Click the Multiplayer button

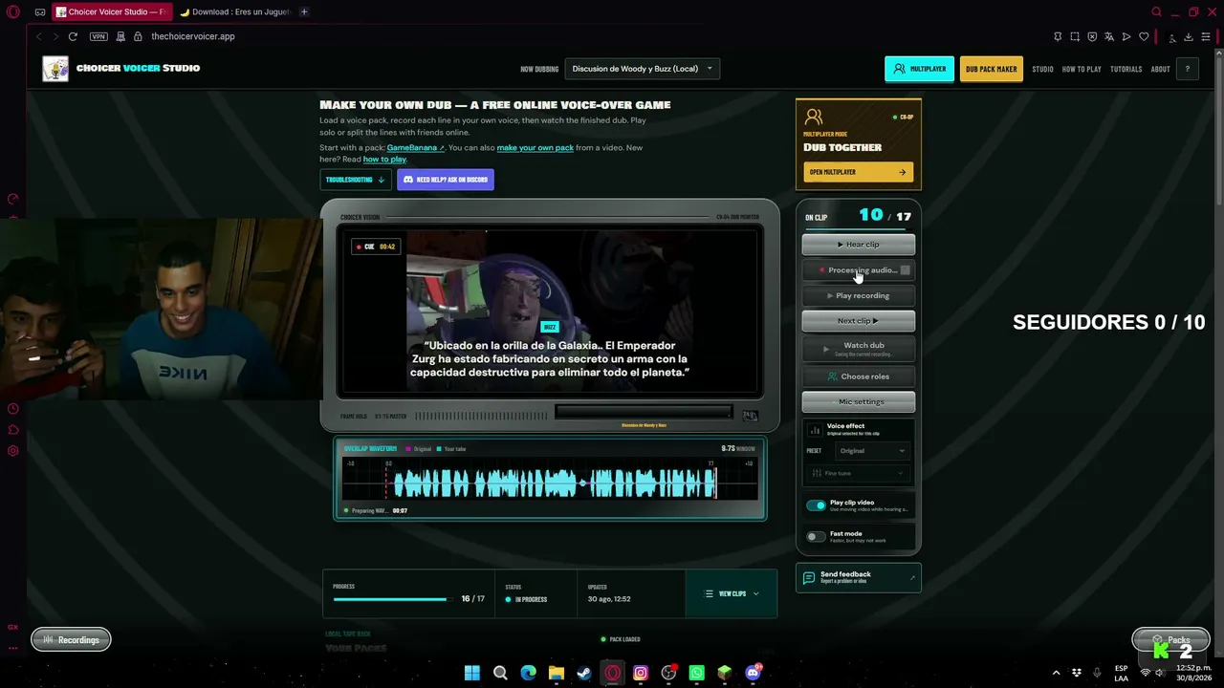pyautogui.click(x=919, y=69)
